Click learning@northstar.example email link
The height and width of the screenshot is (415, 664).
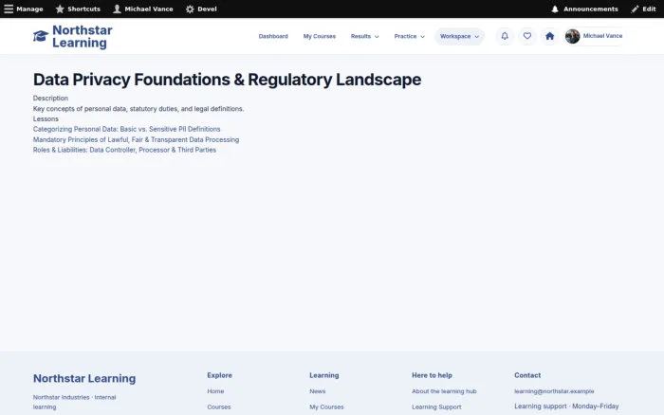click(x=554, y=391)
